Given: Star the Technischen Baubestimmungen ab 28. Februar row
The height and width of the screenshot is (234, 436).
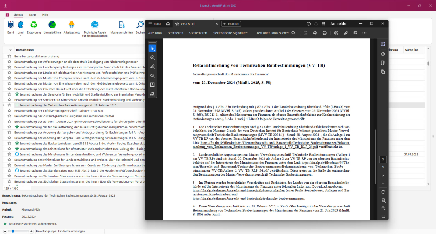Looking at the screenshot, I should click(x=9, y=105).
